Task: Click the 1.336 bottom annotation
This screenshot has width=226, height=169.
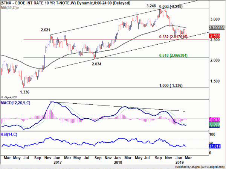Action: pos(24,92)
